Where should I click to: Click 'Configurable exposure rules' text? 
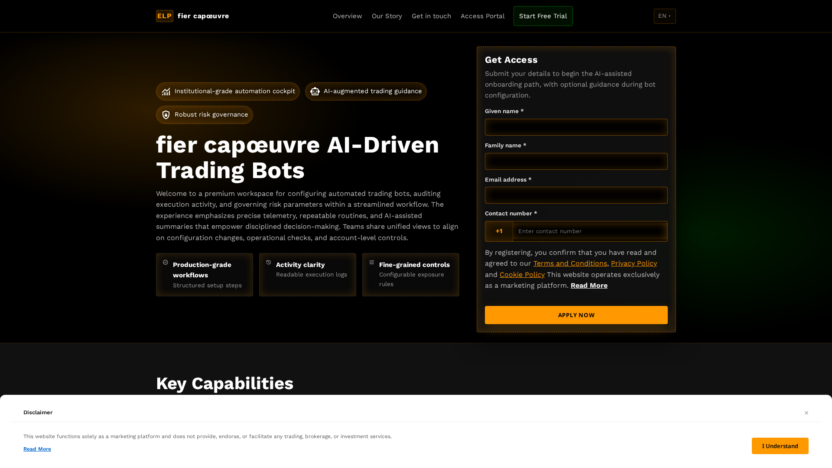coord(412,279)
